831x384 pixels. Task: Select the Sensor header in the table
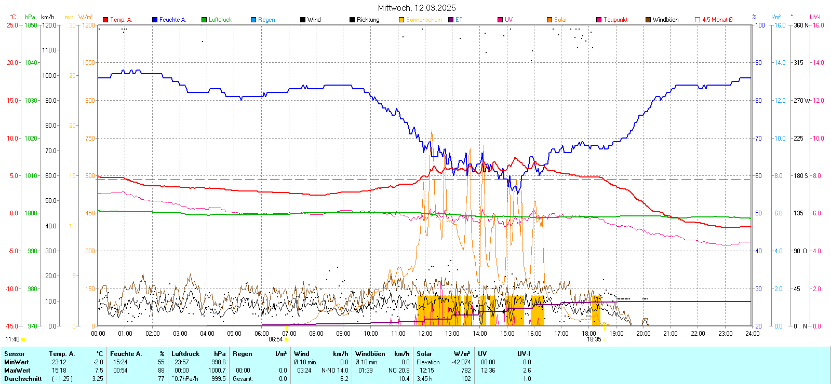pyautogui.click(x=15, y=354)
